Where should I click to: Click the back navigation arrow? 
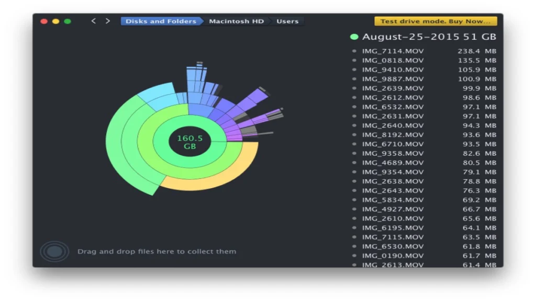tap(94, 21)
